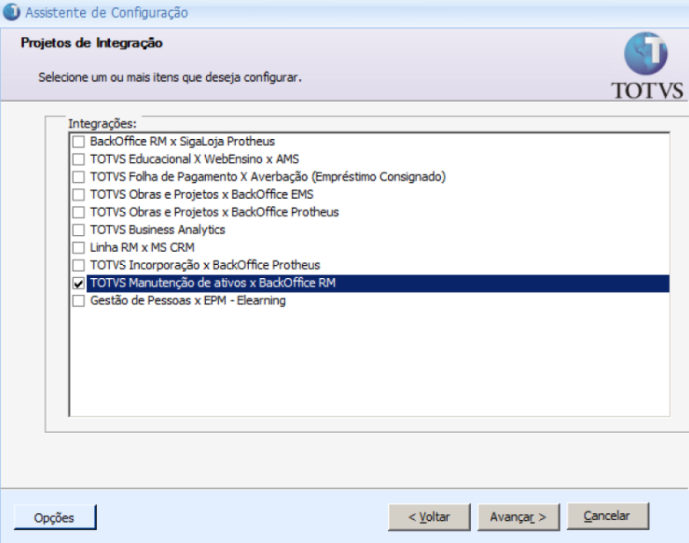Go back with the Voltar button
The height and width of the screenshot is (543, 689).
pos(429,517)
